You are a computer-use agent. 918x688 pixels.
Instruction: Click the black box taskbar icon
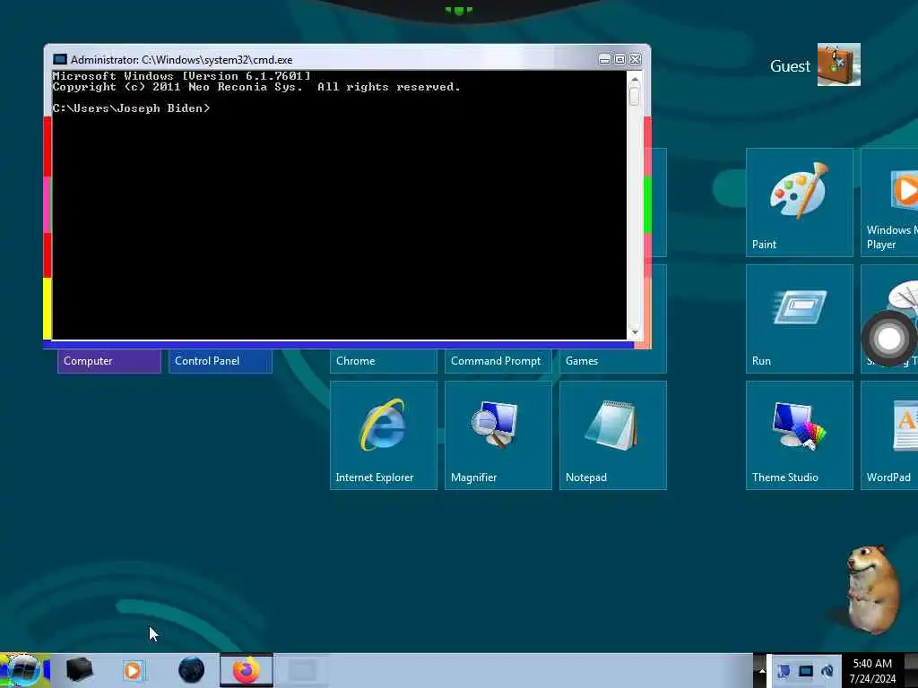coord(79,670)
